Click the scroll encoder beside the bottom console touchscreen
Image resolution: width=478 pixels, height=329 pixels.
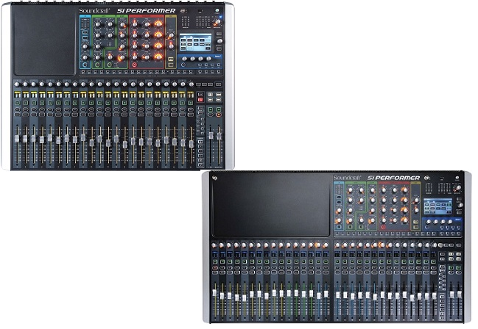(x=460, y=205)
